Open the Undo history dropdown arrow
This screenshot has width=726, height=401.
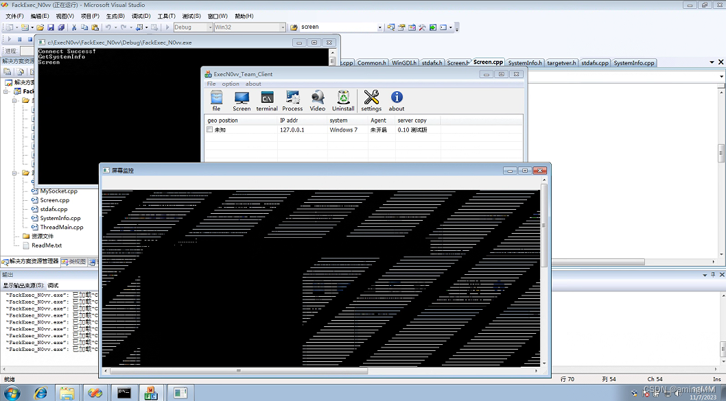pos(115,27)
